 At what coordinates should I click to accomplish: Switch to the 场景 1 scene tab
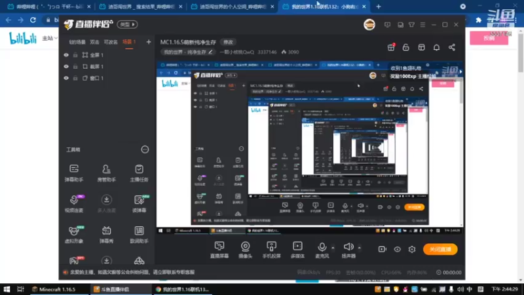pyautogui.click(x=129, y=42)
